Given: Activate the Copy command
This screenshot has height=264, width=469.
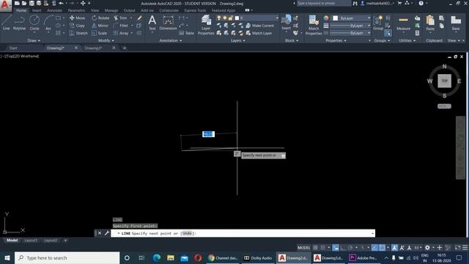Looking at the screenshot, I should (78, 26).
